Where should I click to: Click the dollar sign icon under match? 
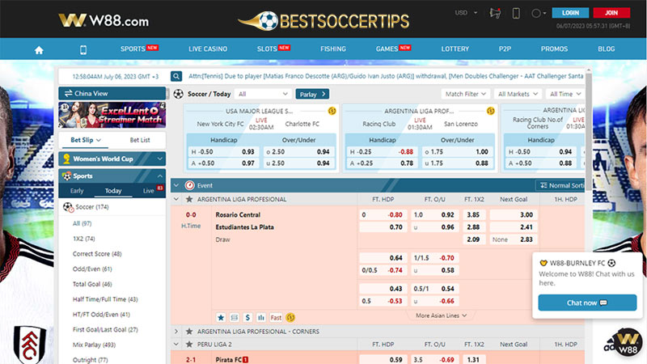247,317
